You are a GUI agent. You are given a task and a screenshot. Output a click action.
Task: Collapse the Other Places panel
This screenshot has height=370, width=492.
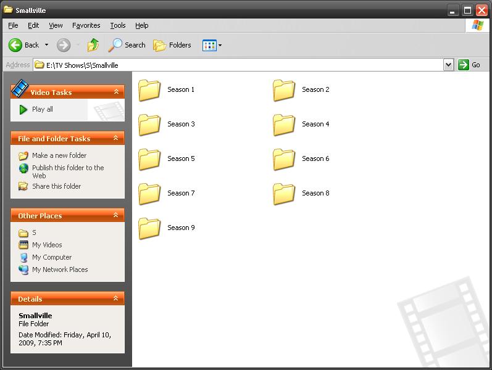116,215
